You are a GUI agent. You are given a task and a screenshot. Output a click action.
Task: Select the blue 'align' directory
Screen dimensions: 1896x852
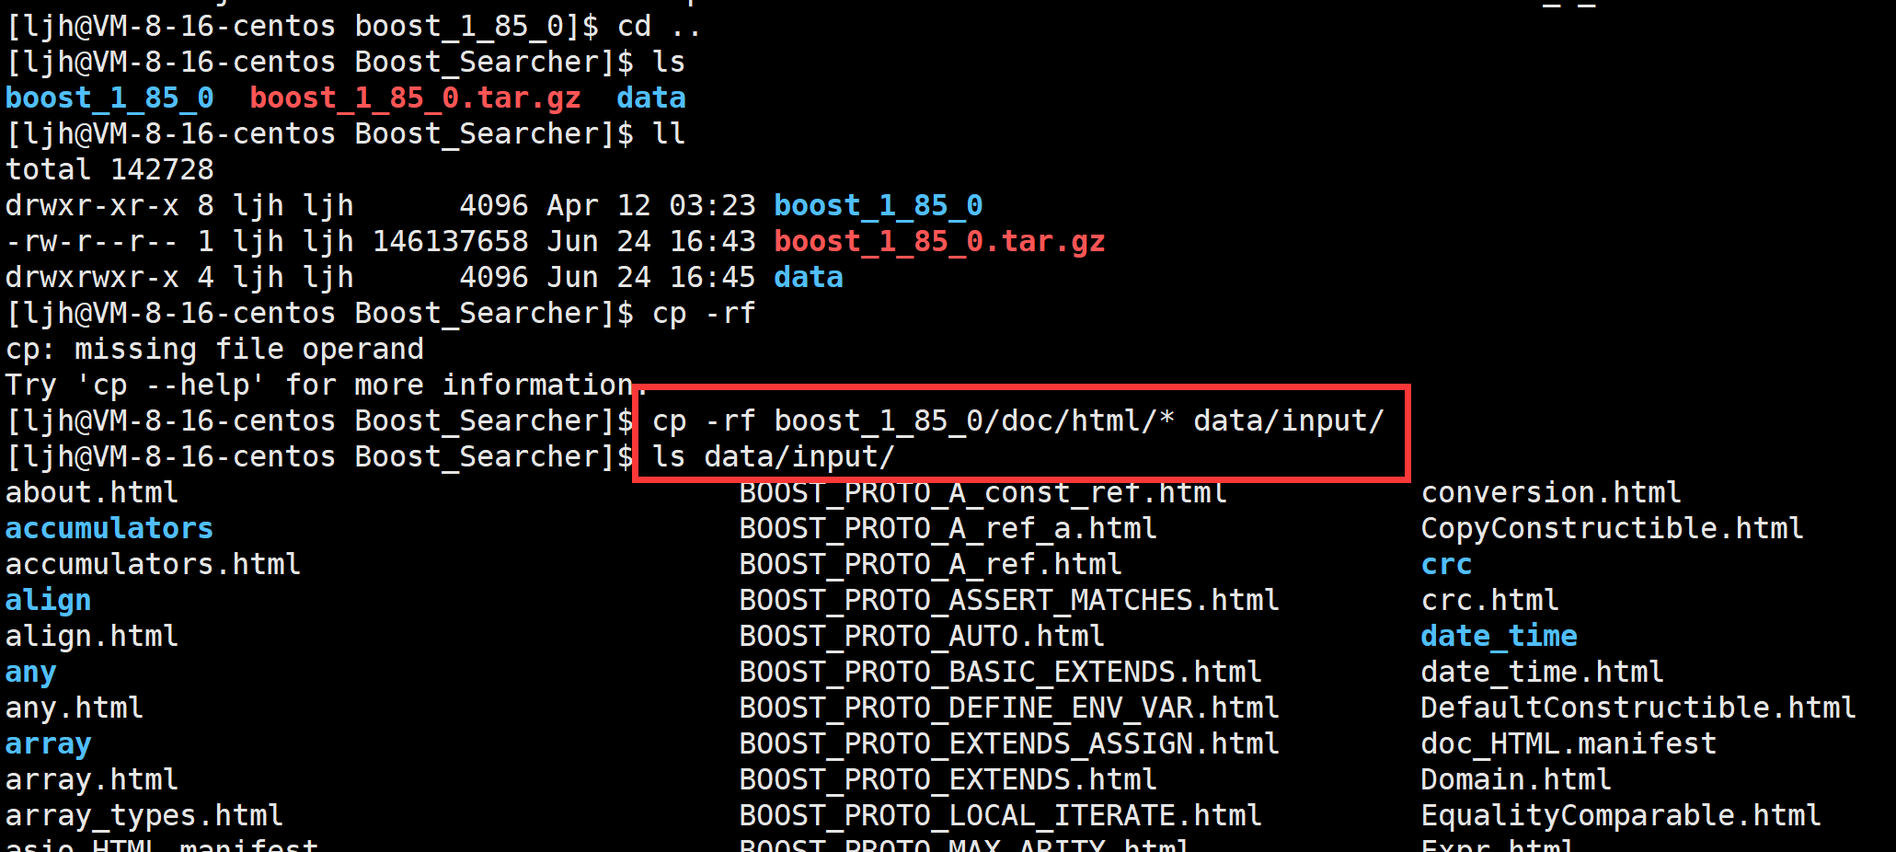coord(48,601)
